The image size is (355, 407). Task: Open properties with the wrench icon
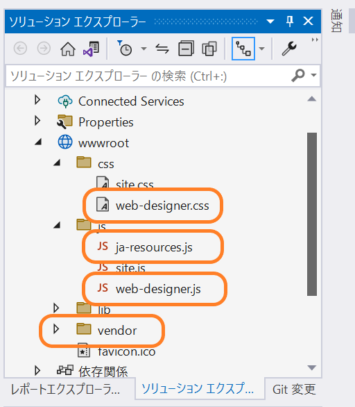click(x=289, y=49)
